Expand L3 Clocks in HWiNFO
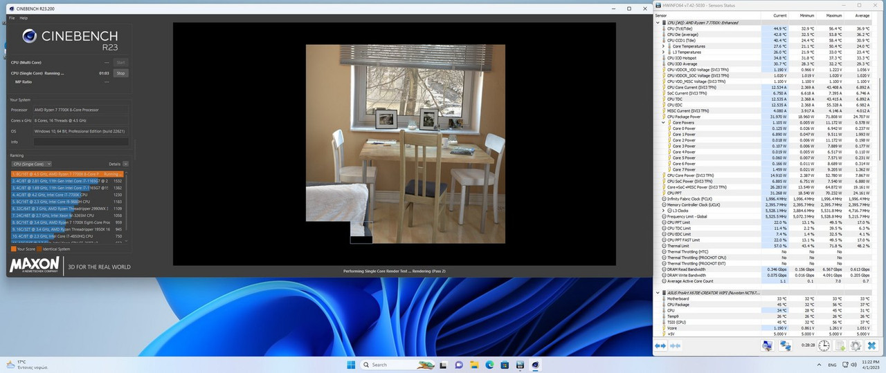The image size is (886, 373). [663, 210]
